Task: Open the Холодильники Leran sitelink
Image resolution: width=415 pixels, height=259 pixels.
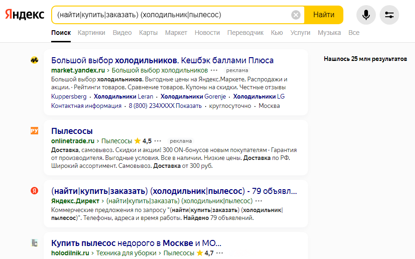Action: [x=123, y=97]
